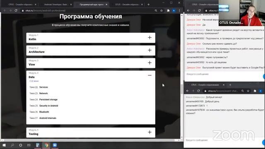Open a new tab in main browser
Viewport: 265px width, 149px height.
coord(148,5)
